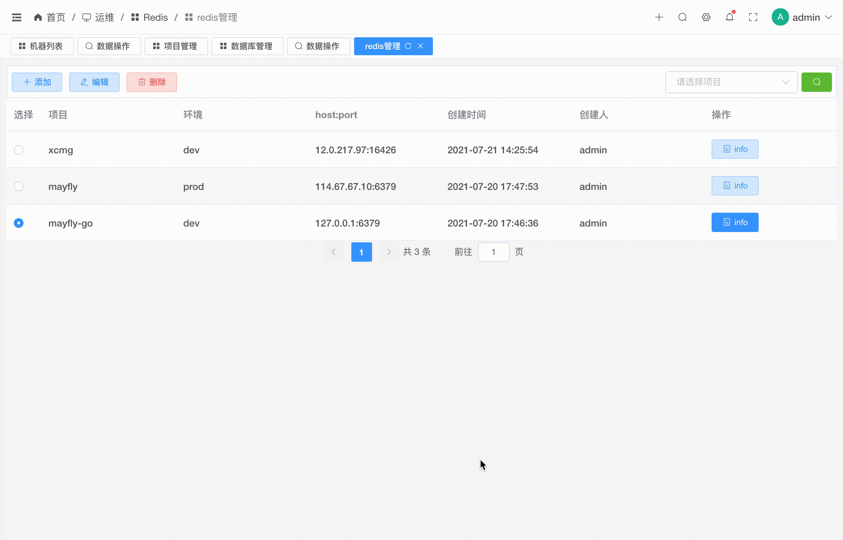Click the 添加 button to add a record
The width and height of the screenshot is (843, 540).
tap(37, 82)
